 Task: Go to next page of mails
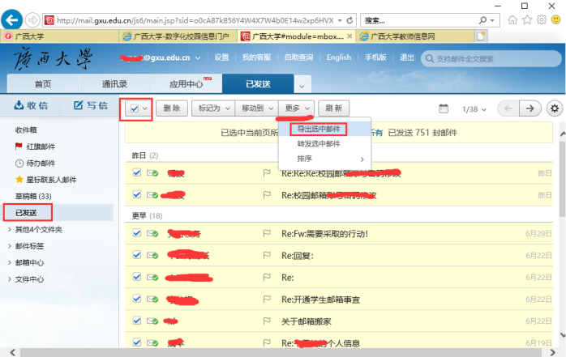click(530, 108)
